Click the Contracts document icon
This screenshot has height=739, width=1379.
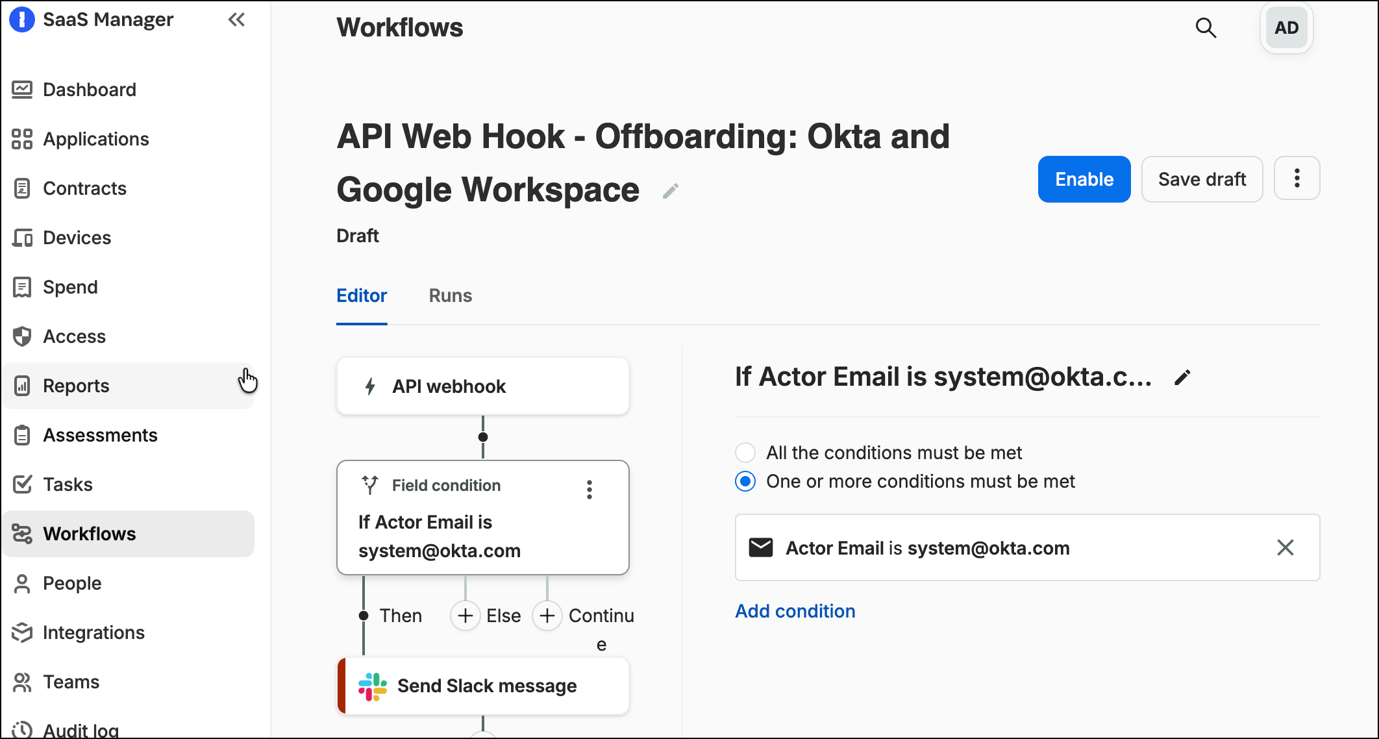click(x=22, y=188)
